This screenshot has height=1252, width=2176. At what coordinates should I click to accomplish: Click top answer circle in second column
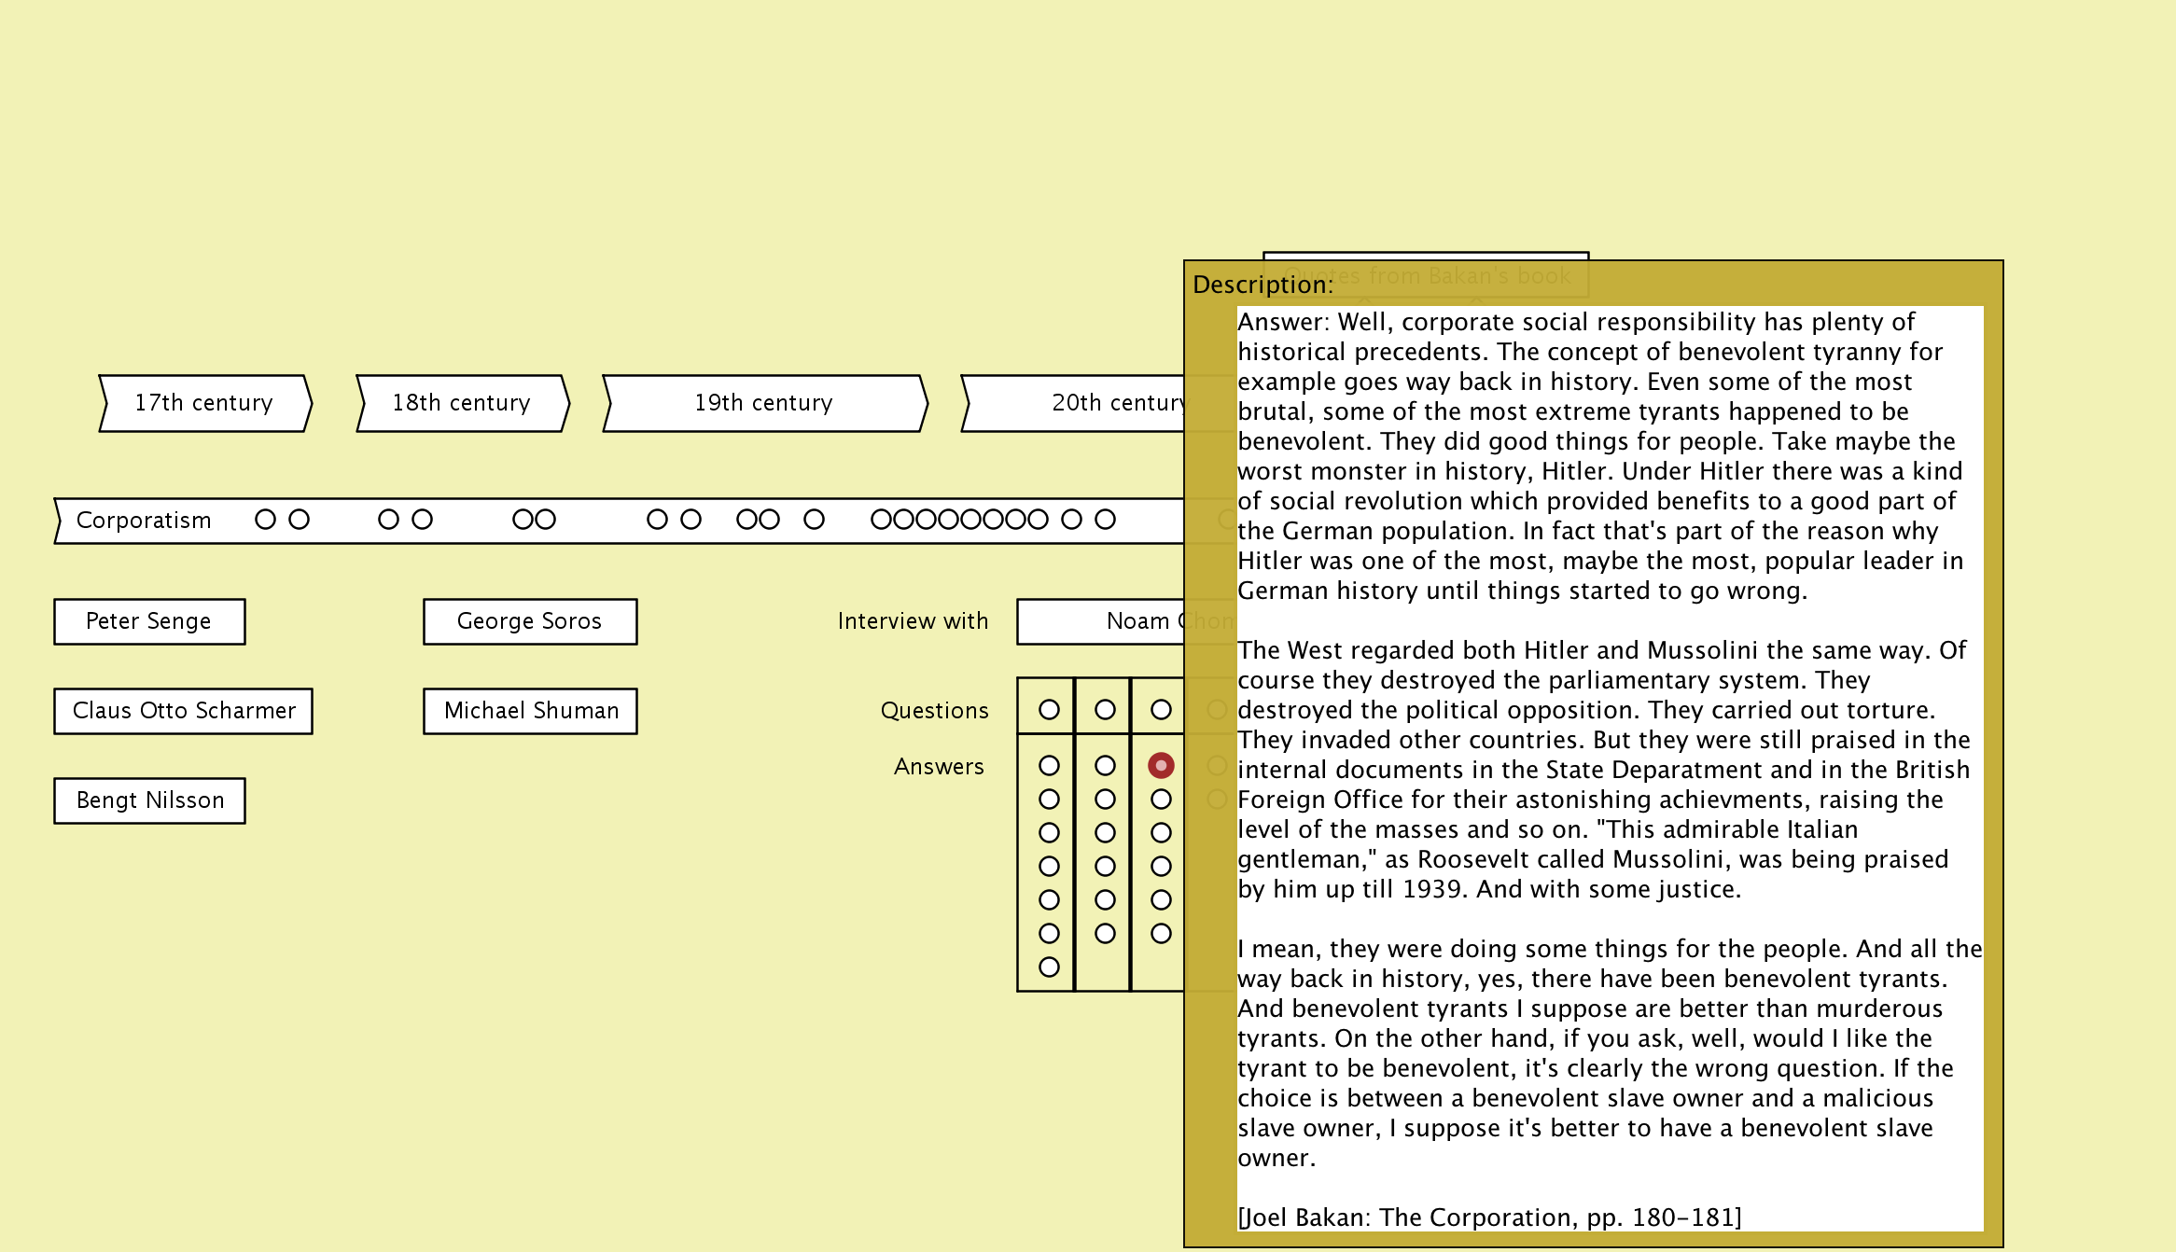click(x=1105, y=766)
